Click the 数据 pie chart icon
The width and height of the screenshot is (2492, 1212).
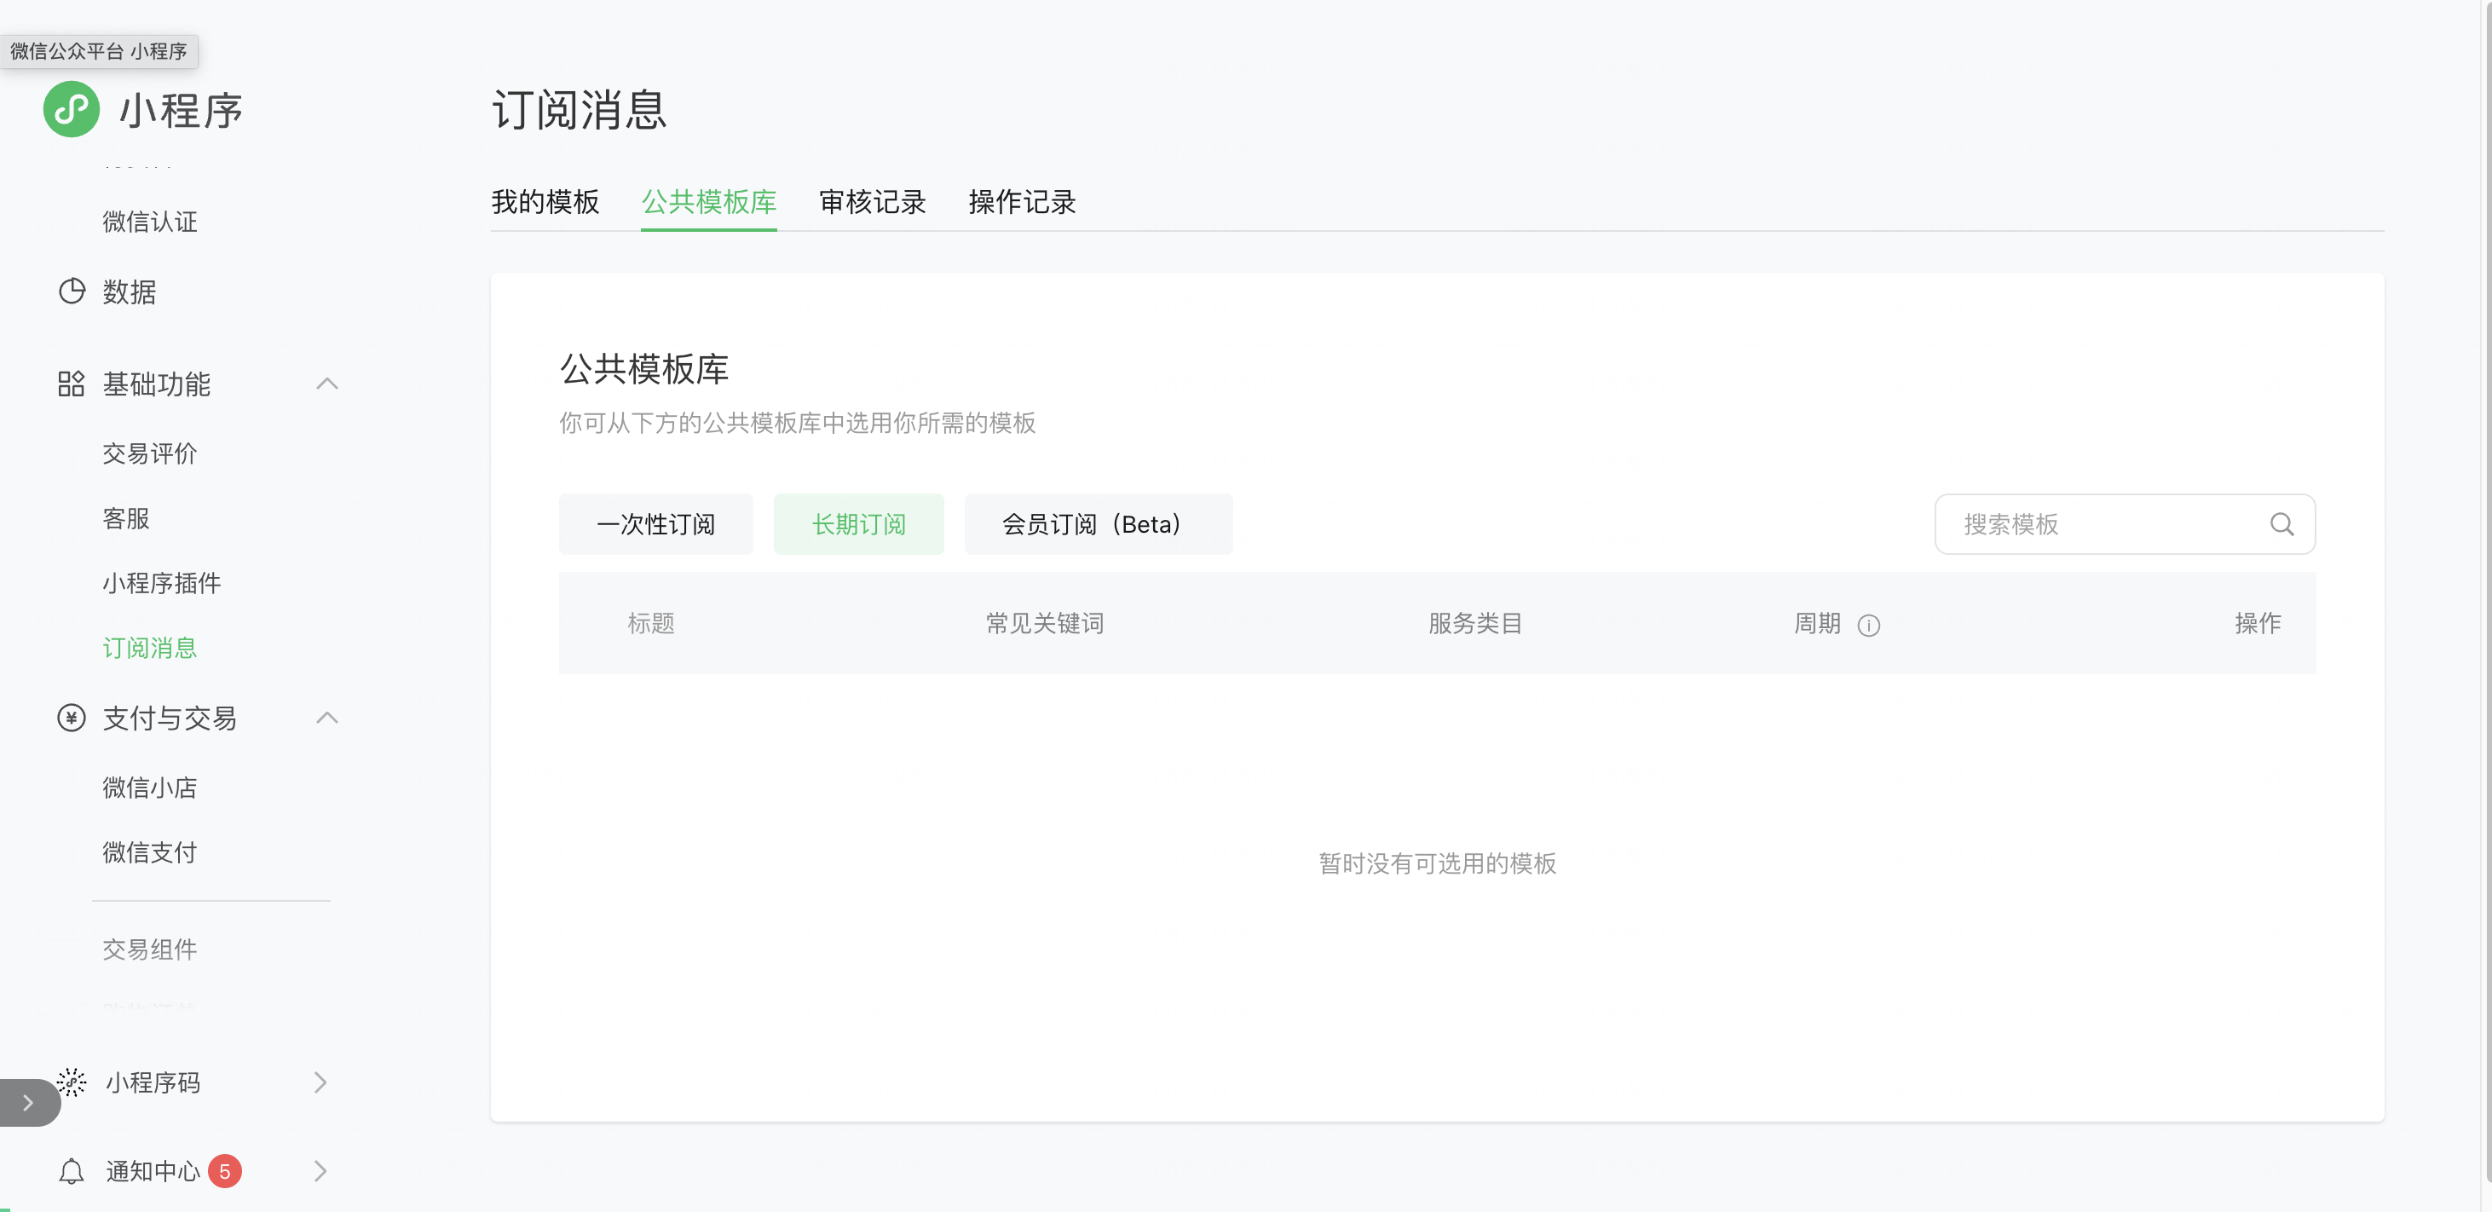[72, 291]
